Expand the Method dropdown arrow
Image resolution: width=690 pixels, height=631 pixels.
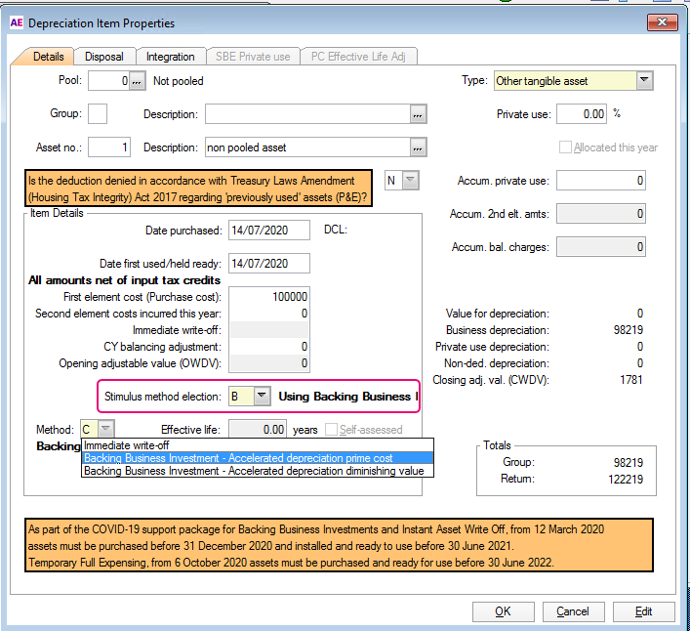(105, 429)
